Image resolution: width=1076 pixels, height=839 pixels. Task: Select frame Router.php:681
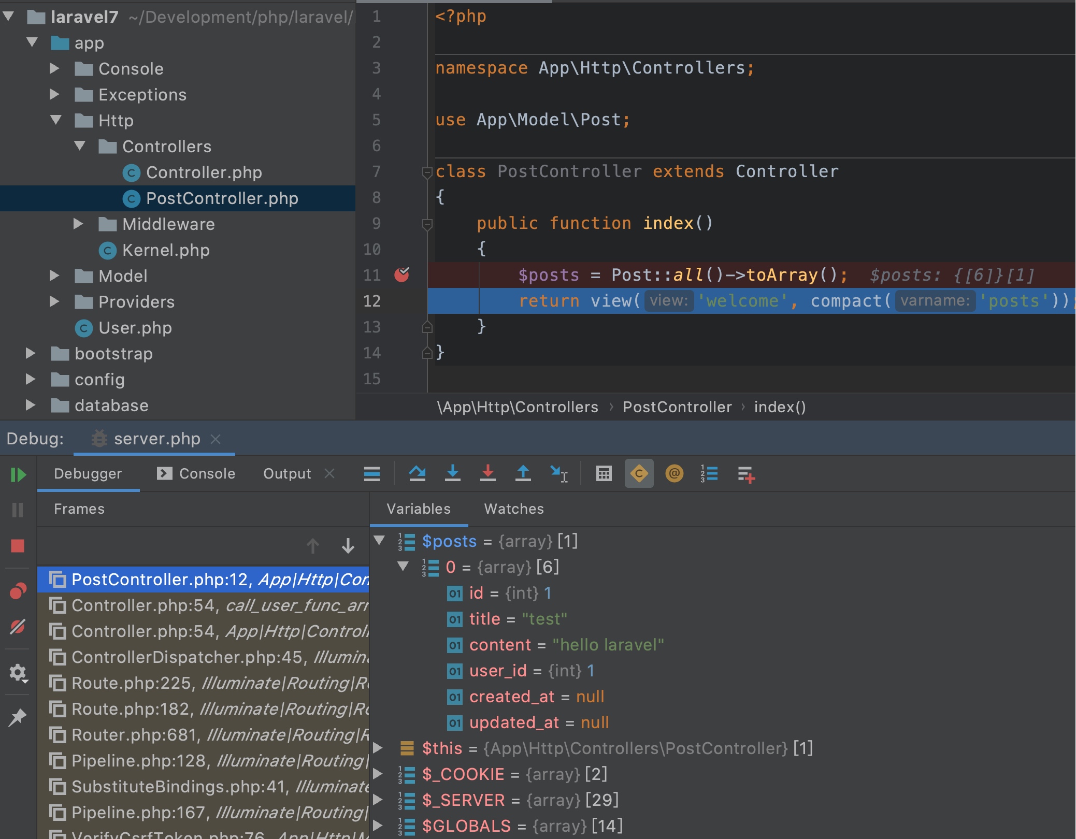pos(203,734)
